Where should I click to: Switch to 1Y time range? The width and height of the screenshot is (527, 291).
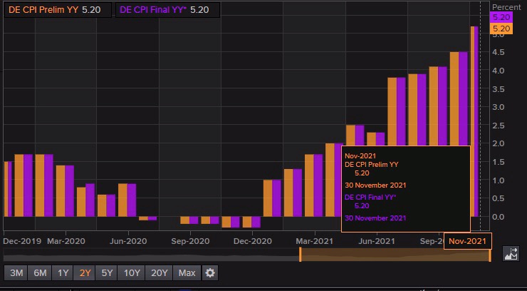pyautogui.click(x=63, y=272)
